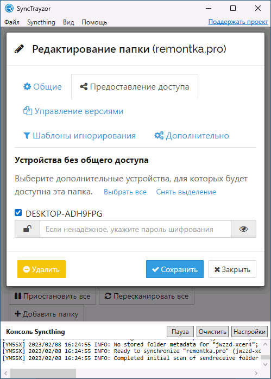This screenshot has height=379, width=271.
Task: Click the console scroll-left arrow
Action: click(6, 373)
